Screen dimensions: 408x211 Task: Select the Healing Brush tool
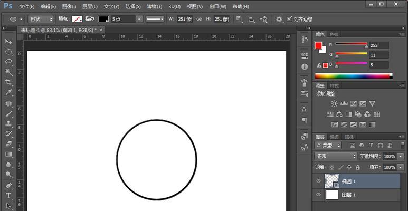(8, 103)
